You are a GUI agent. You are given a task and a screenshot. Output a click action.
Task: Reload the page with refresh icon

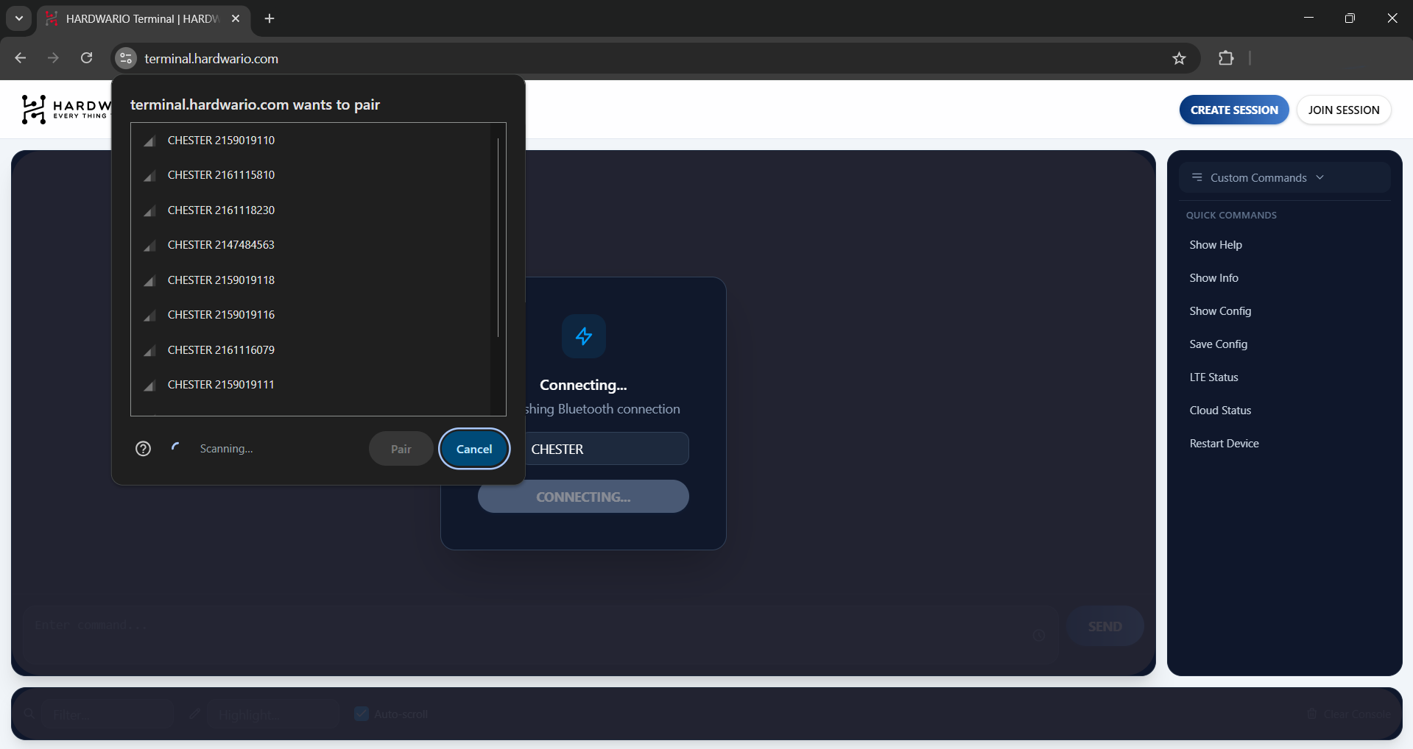pos(87,58)
